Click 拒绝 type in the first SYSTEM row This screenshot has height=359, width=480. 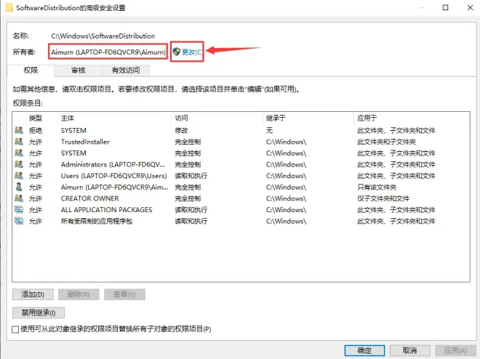coord(36,130)
